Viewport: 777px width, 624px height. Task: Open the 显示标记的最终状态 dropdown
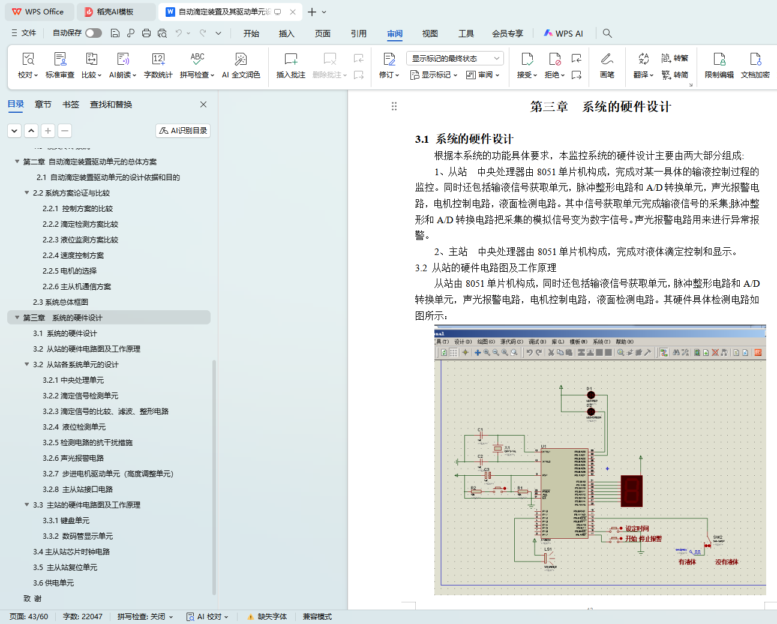[454, 58]
